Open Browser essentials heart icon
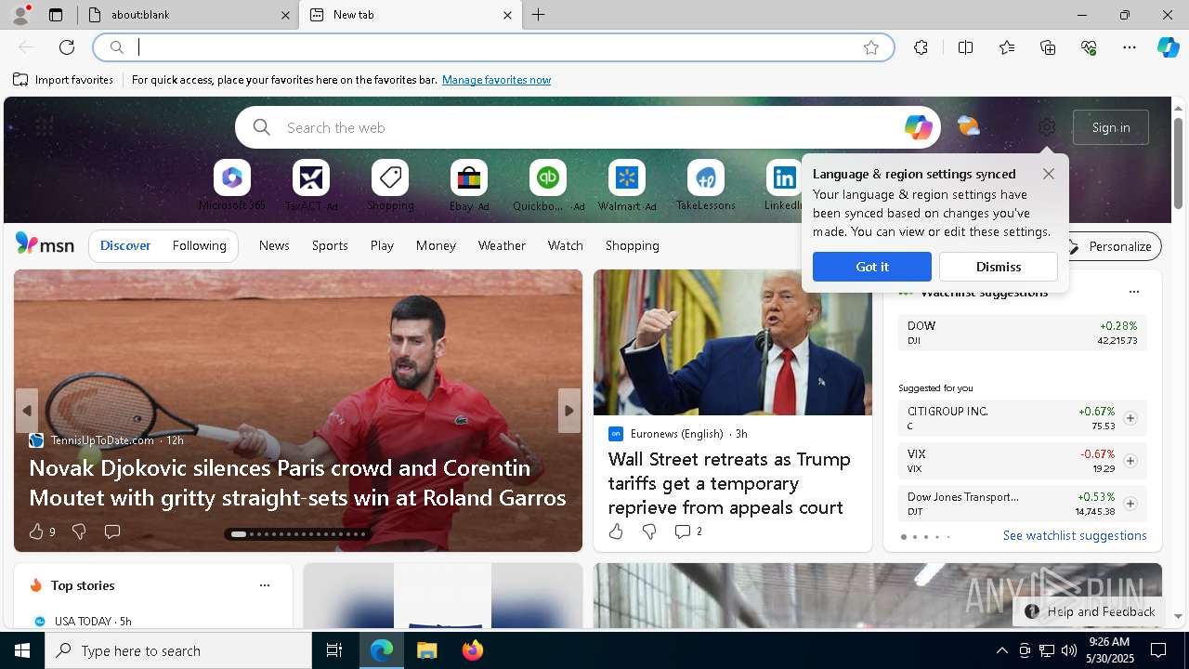 [x=1089, y=47]
